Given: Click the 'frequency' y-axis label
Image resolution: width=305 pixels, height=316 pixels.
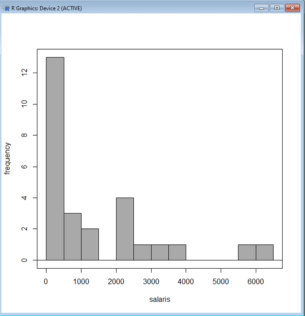Looking at the screenshot, I should (7, 158).
